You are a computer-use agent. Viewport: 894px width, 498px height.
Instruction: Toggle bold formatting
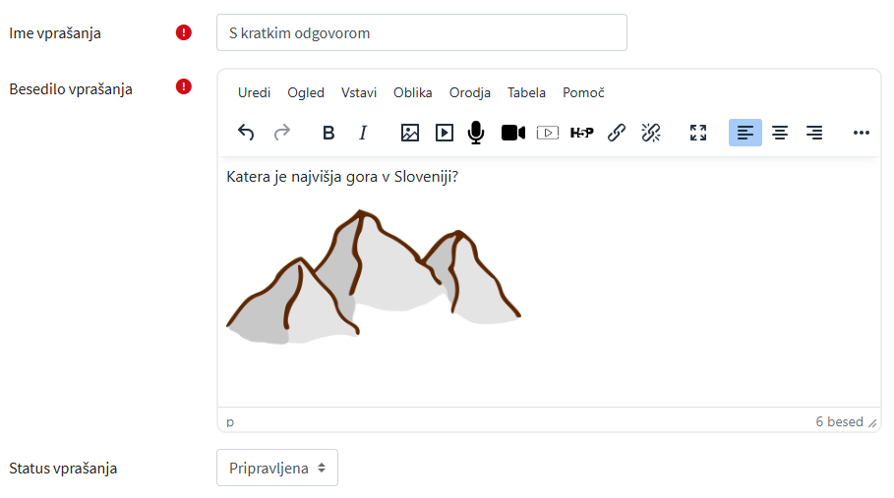[x=328, y=133]
